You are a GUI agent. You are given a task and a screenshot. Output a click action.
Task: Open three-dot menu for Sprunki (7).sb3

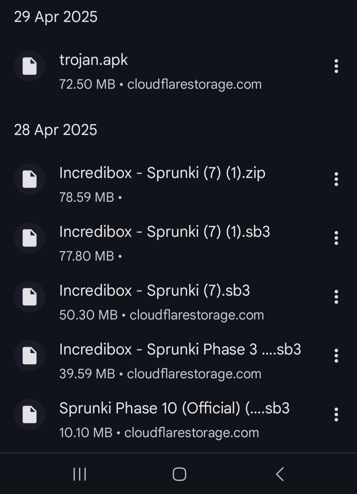click(x=336, y=297)
